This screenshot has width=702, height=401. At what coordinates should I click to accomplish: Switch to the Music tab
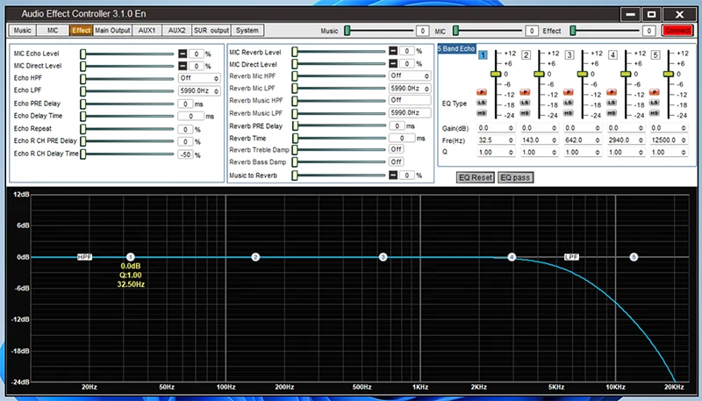coord(22,31)
